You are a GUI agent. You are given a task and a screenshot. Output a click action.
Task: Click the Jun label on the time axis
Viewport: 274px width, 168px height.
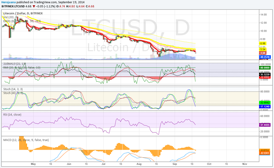pyautogui.click(x=69, y=164)
